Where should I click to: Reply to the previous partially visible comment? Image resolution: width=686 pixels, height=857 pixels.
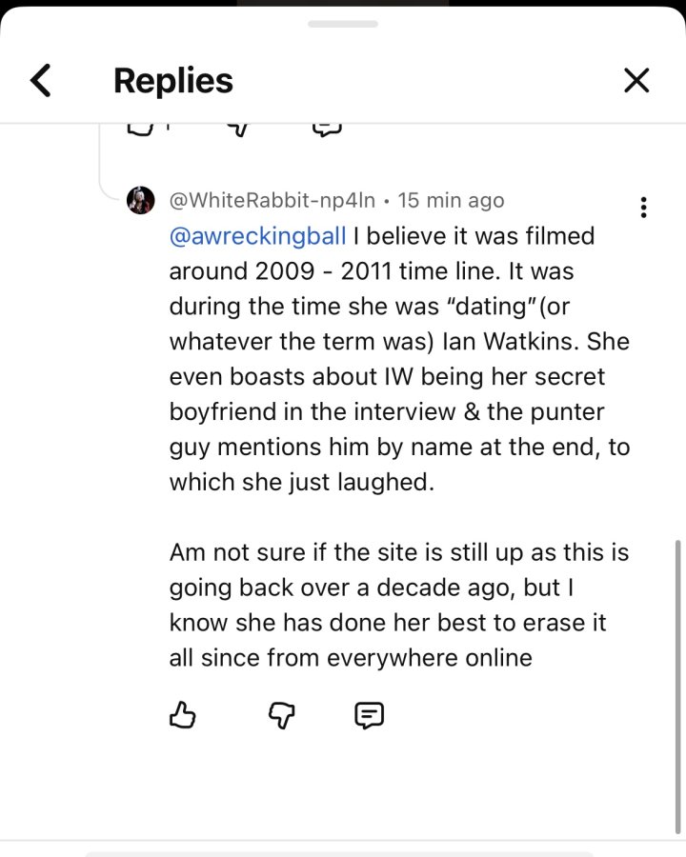(327, 130)
